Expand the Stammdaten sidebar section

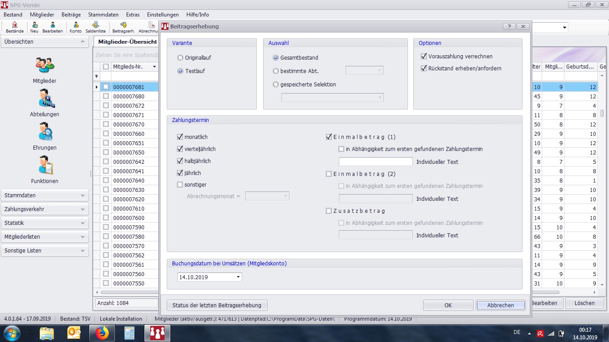(x=45, y=195)
